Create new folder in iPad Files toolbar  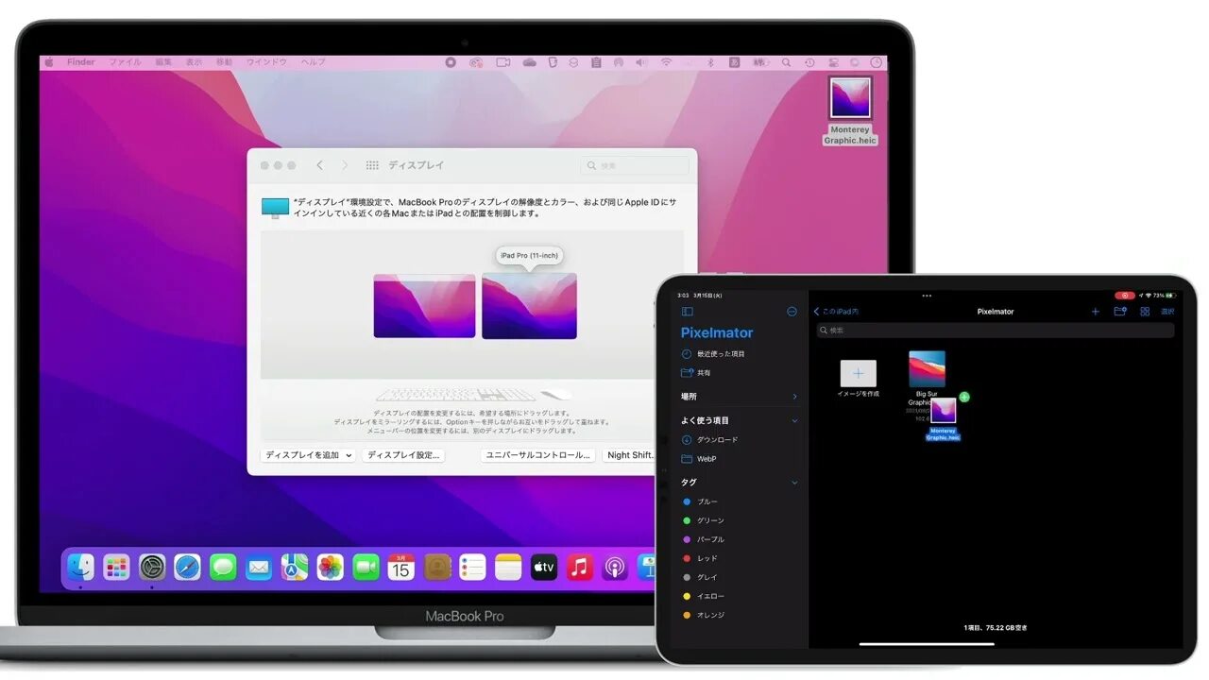tap(1120, 312)
